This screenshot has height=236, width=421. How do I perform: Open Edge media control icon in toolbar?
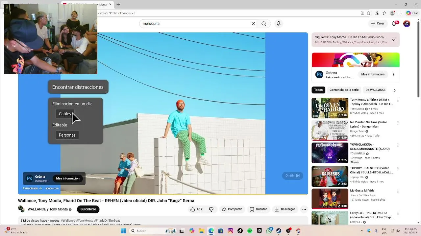point(377,13)
